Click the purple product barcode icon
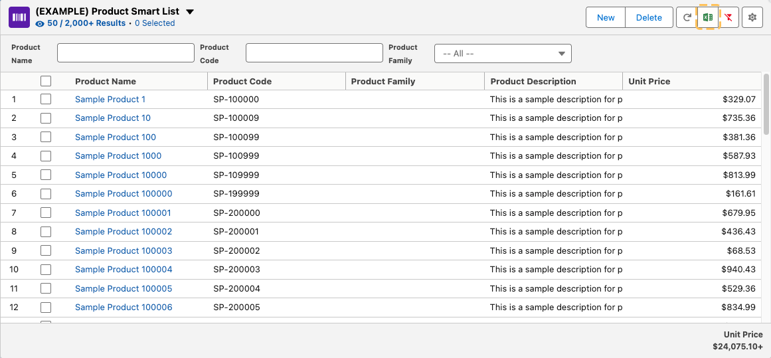Screen dimensions: 771x358 click(19, 17)
